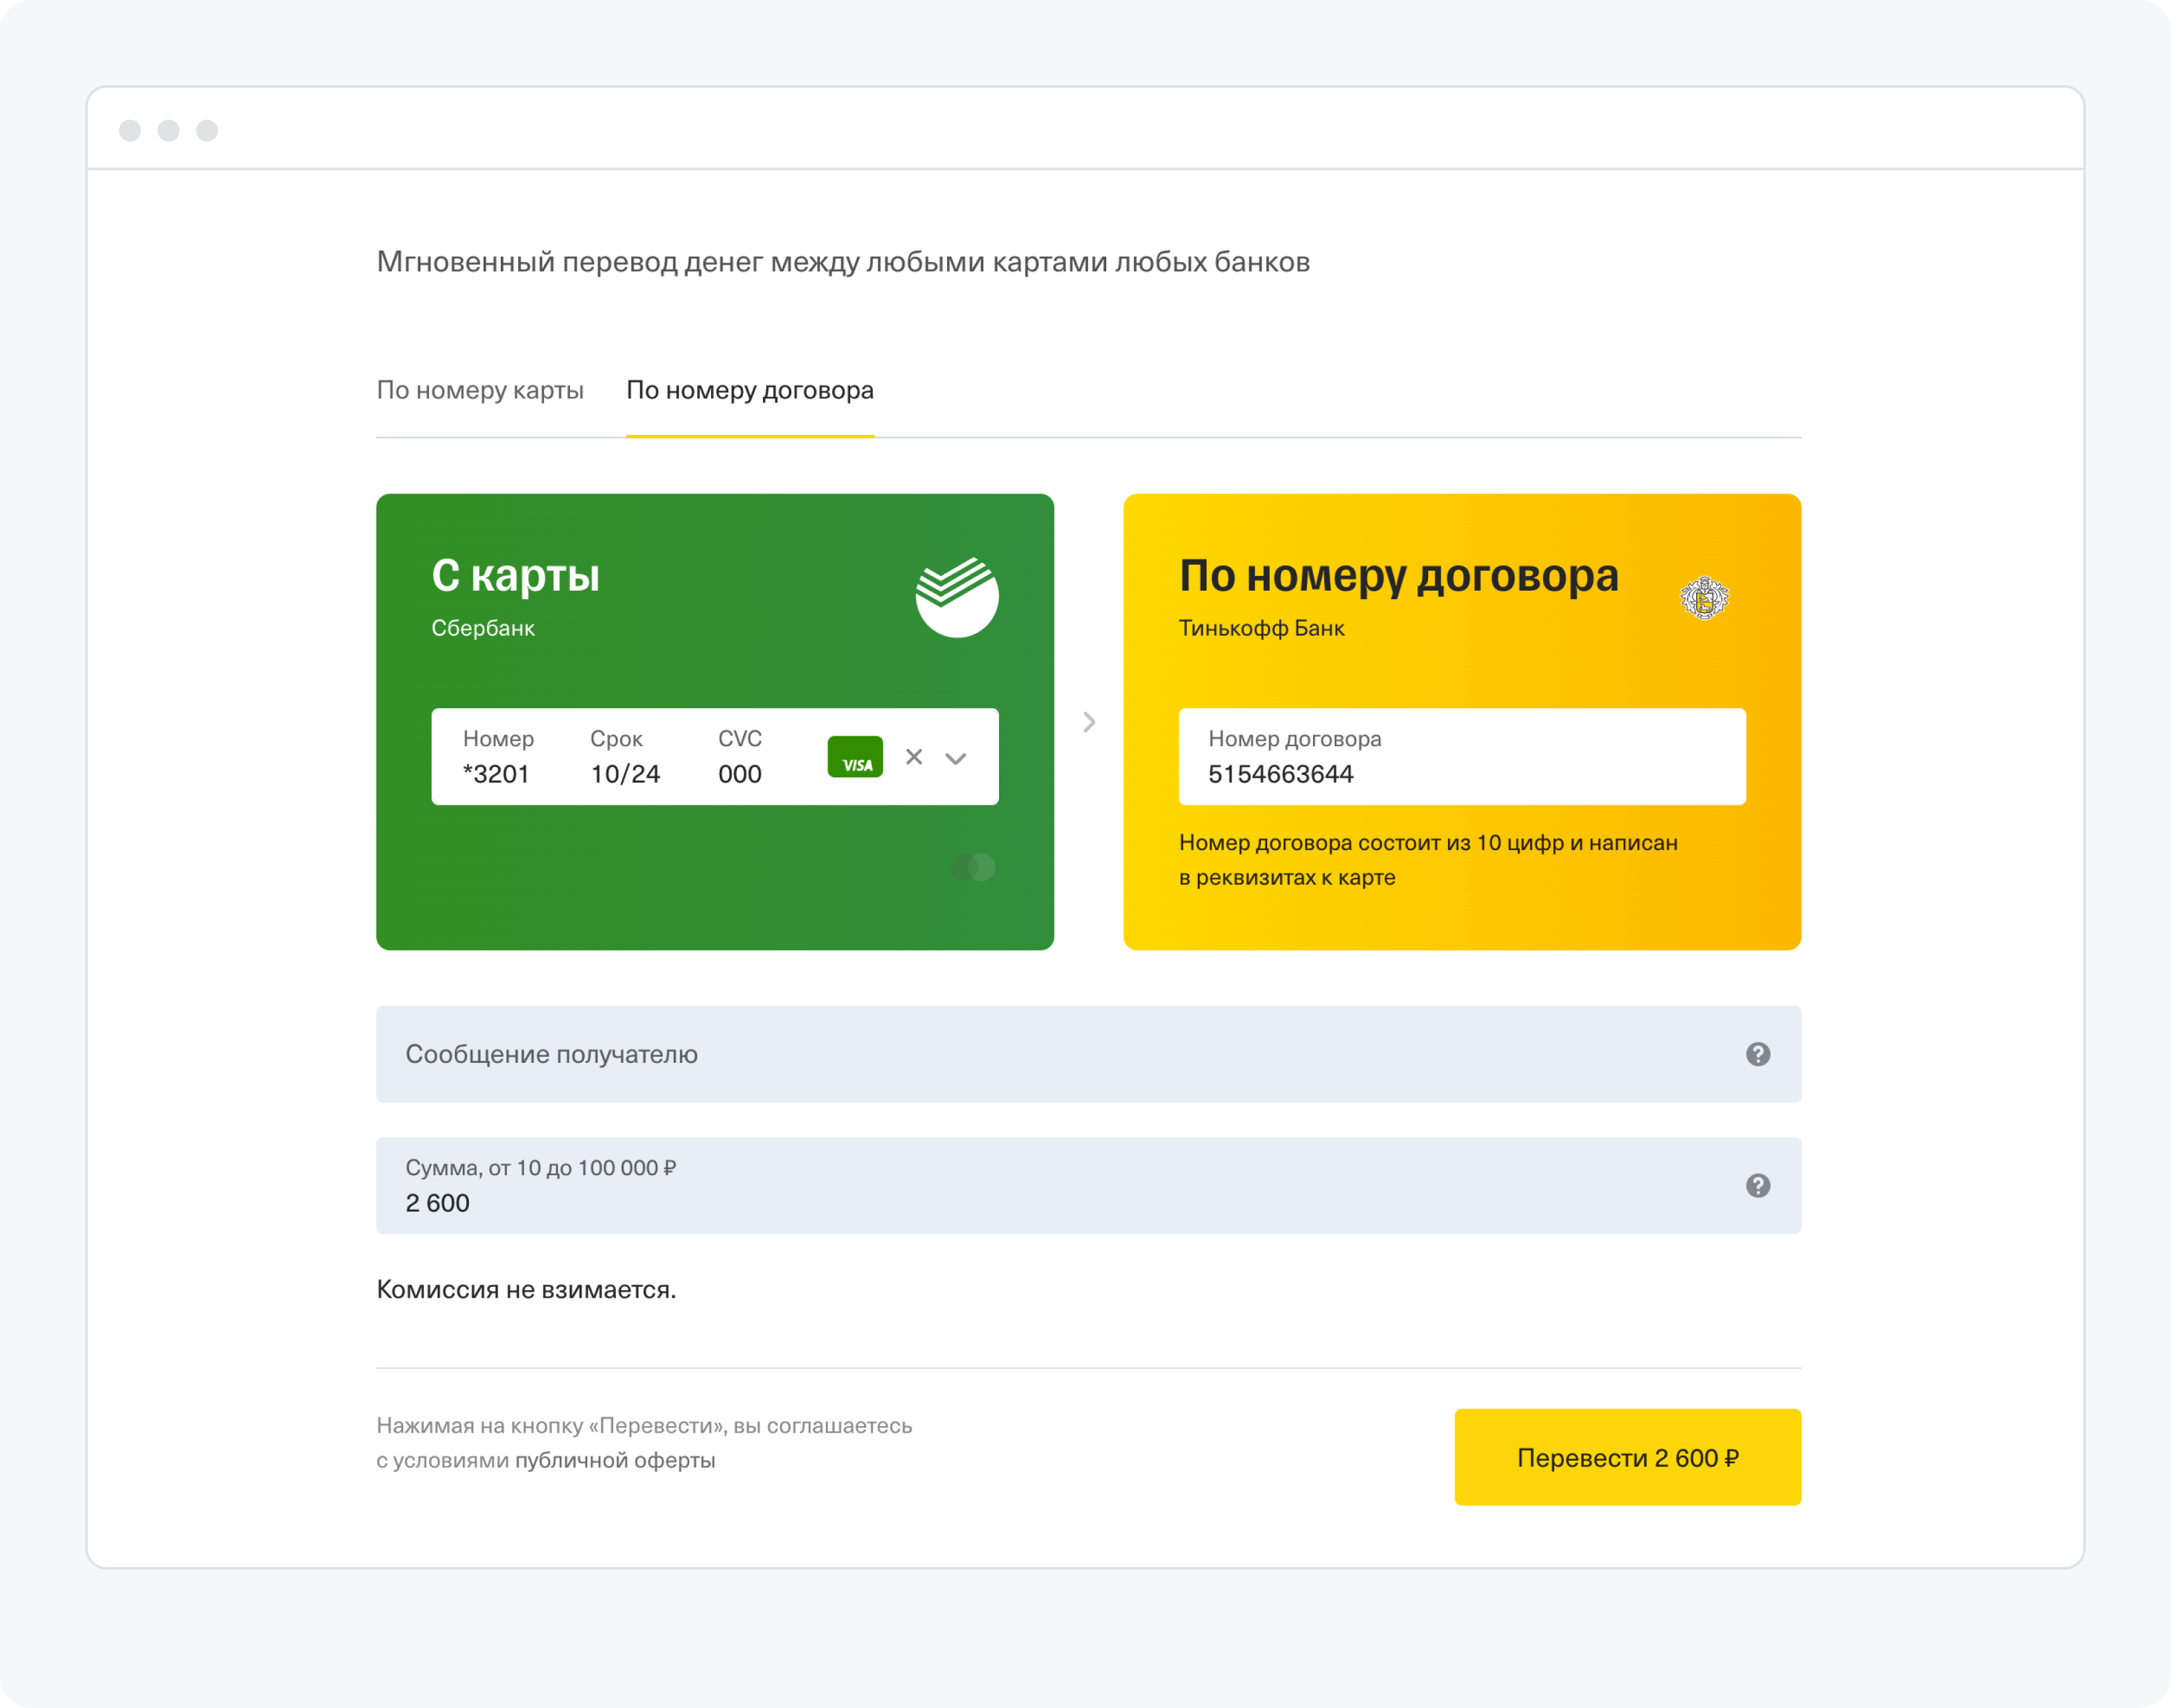
Task: Switch to the По номеру карты tab
Action: pos(480,390)
